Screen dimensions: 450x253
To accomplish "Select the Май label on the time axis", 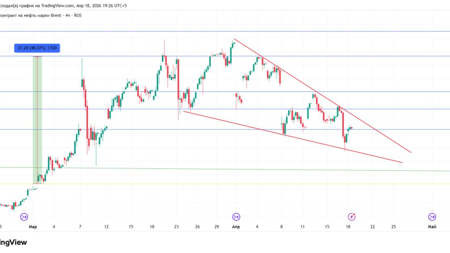I will click(432, 227).
